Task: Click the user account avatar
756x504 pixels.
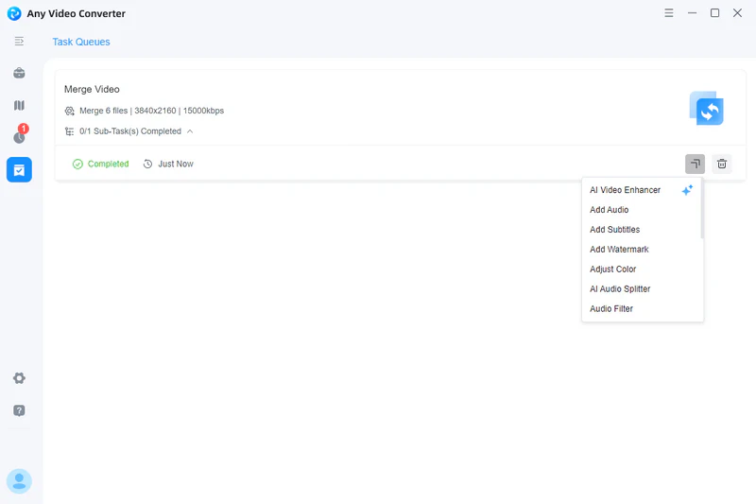Action: pyautogui.click(x=19, y=481)
